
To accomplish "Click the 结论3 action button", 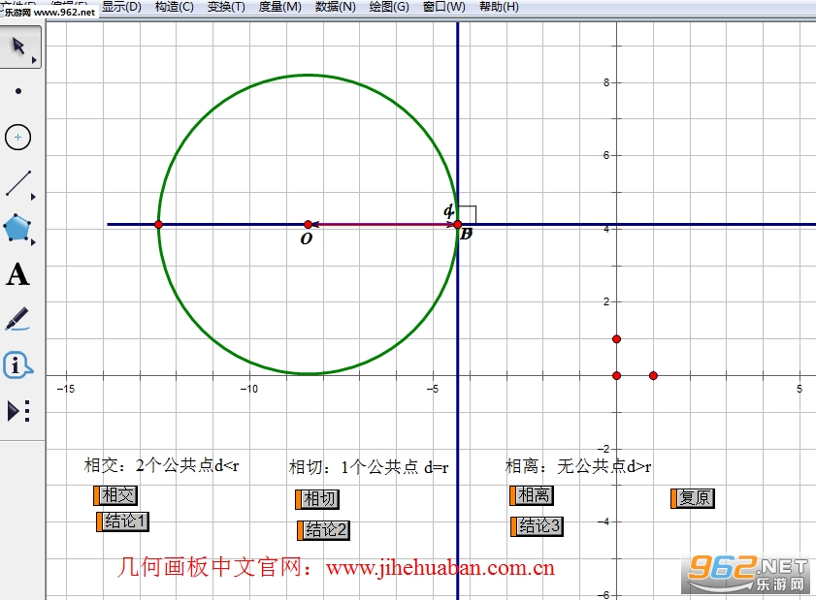I will coord(538,526).
